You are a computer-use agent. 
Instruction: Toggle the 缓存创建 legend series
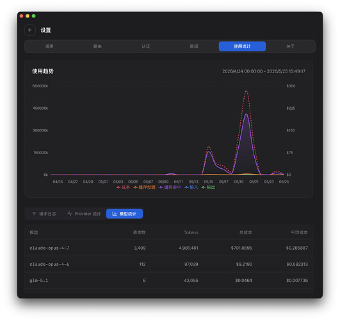click(144, 187)
